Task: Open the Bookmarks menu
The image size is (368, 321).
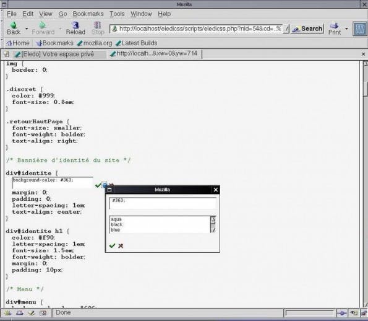Action: [x=88, y=14]
